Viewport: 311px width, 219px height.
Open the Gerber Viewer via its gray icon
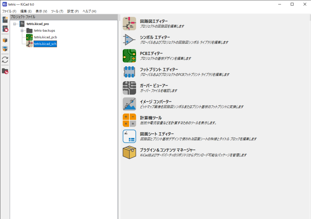(129, 88)
